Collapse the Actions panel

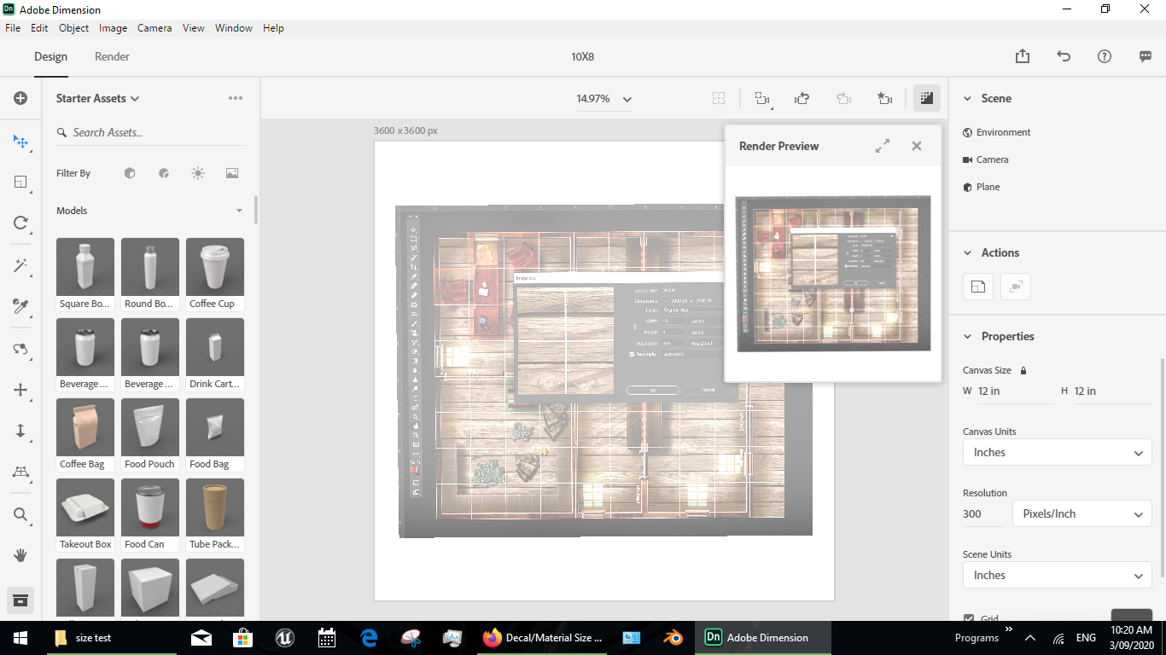(967, 253)
